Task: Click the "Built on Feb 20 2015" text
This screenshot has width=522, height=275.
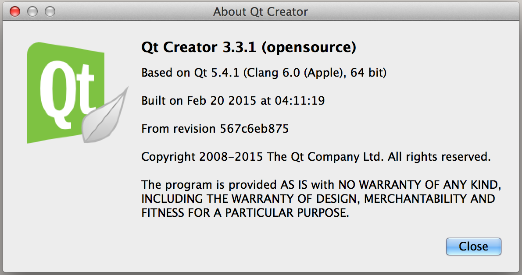Action: pos(198,101)
